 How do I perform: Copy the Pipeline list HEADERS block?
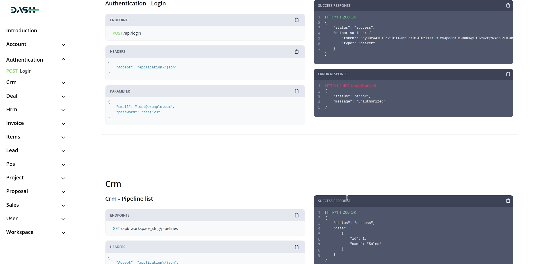tap(297, 247)
